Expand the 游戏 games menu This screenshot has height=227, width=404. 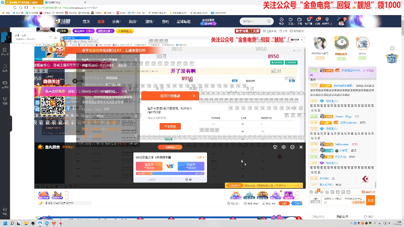(149, 22)
